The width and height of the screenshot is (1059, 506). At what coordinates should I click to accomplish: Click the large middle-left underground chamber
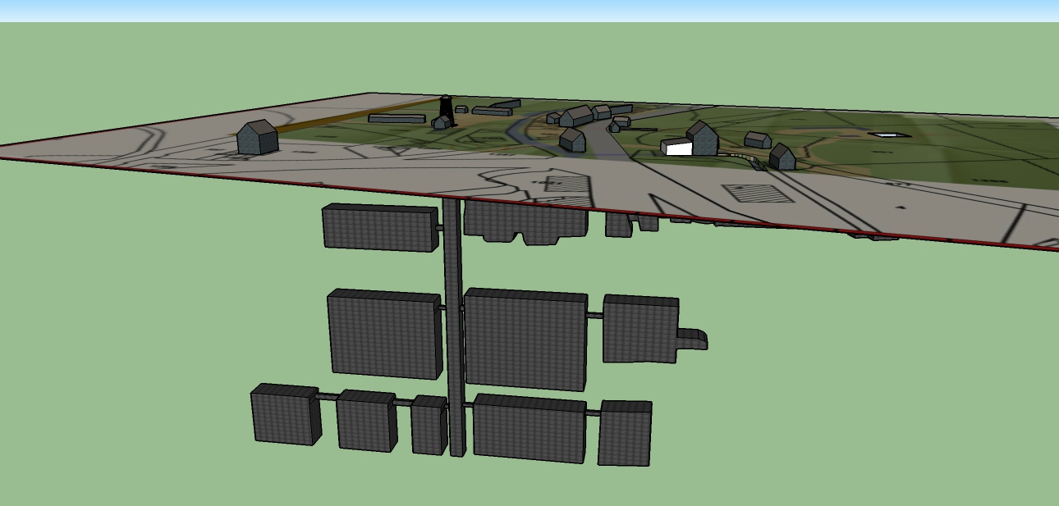tap(384, 334)
